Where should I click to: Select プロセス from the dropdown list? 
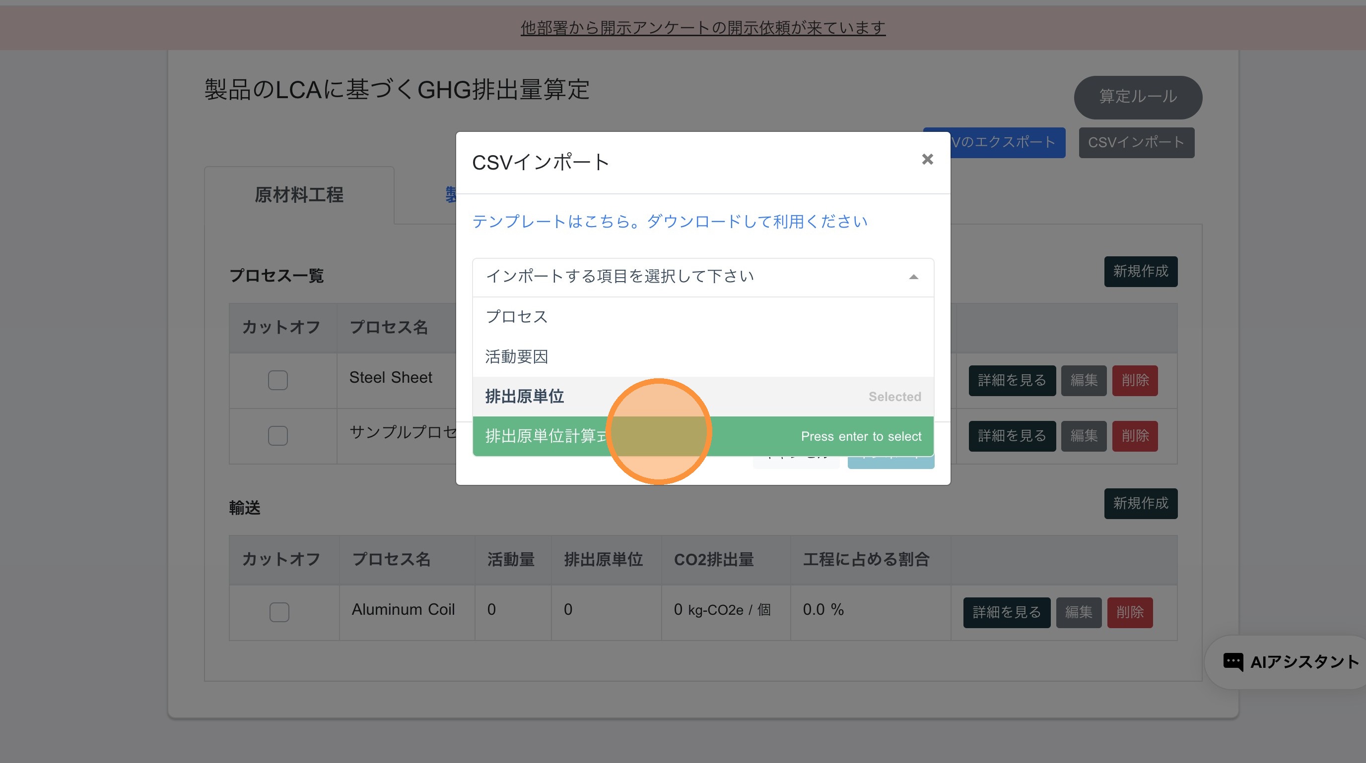coord(517,317)
